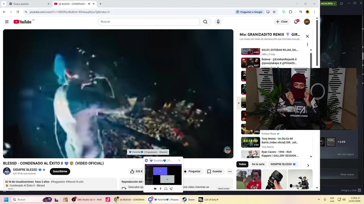Open the Windows Start menu
This screenshot has height=204, width=364.
[6, 199]
